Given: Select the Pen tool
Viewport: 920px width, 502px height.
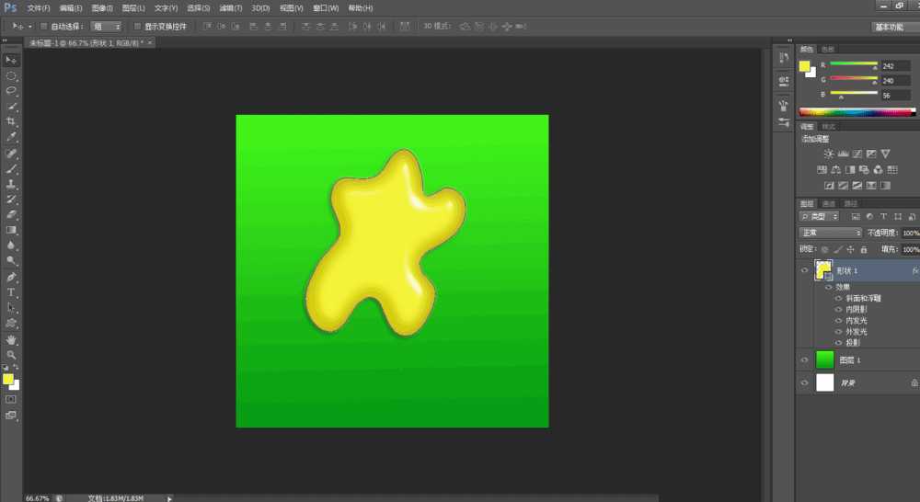Looking at the screenshot, I should (11, 277).
